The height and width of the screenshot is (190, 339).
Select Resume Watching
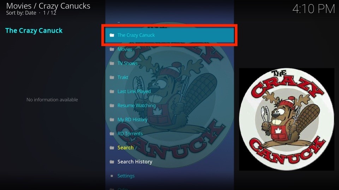169,105
